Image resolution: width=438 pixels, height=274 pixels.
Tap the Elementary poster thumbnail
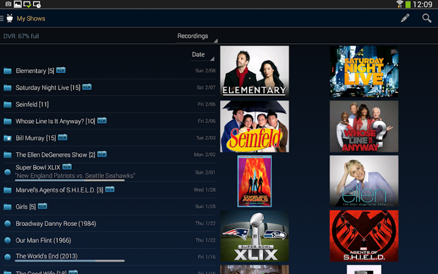pyautogui.click(x=254, y=71)
